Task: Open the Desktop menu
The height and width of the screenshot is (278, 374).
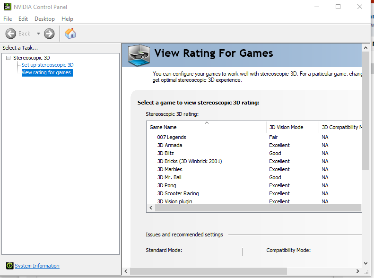Action: click(x=44, y=19)
